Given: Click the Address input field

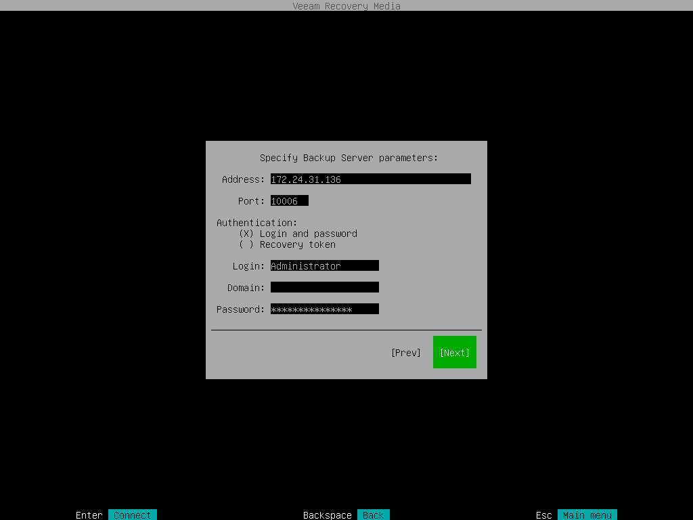Looking at the screenshot, I should [370, 179].
